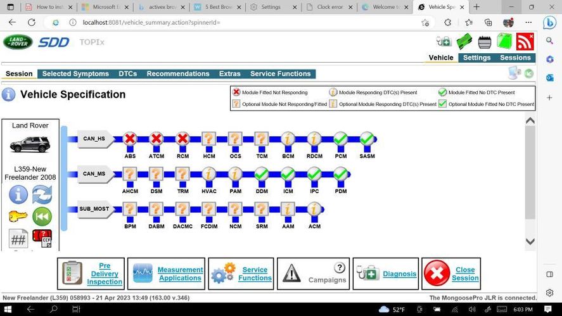562x316 pixels.
Task: Select the NCM module icon
Action: click(236, 209)
